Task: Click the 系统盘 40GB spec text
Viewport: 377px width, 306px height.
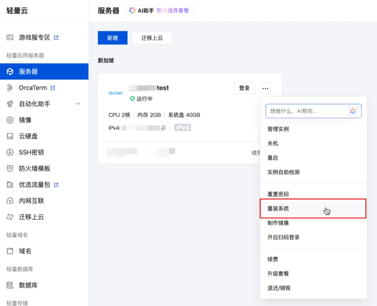Action: click(x=184, y=115)
